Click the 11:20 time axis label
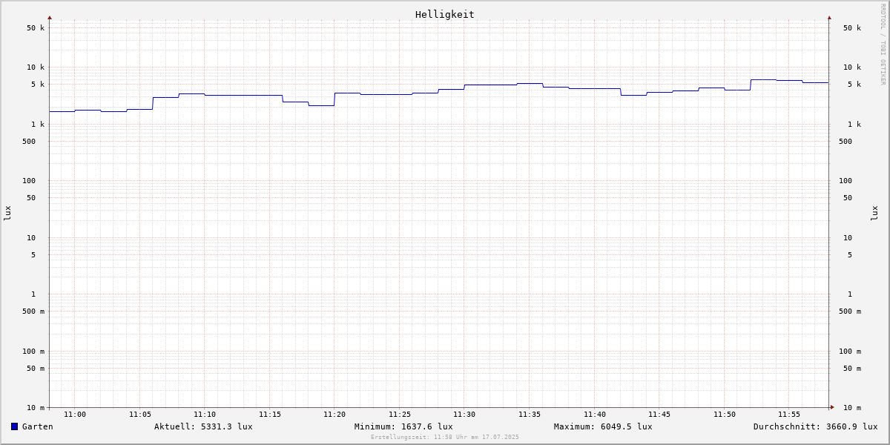 334,415
